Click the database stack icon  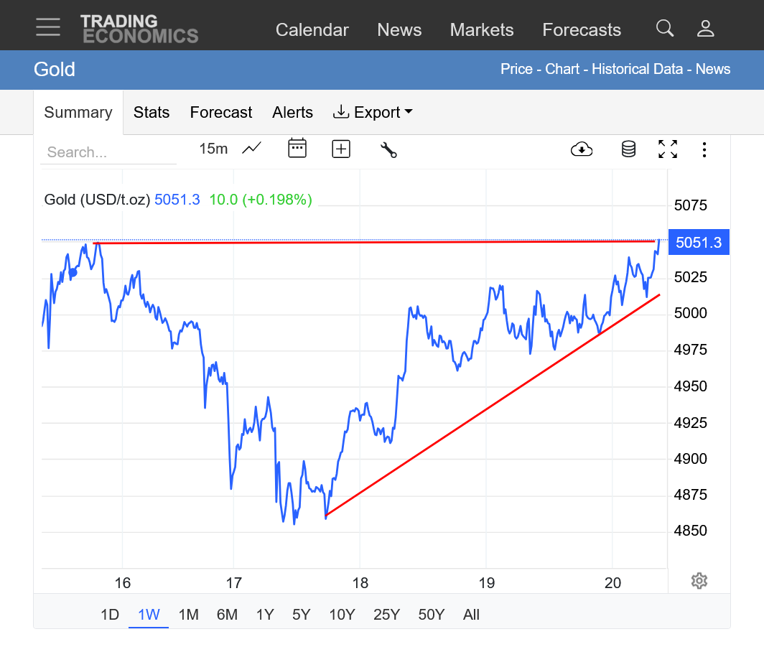(628, 149)
